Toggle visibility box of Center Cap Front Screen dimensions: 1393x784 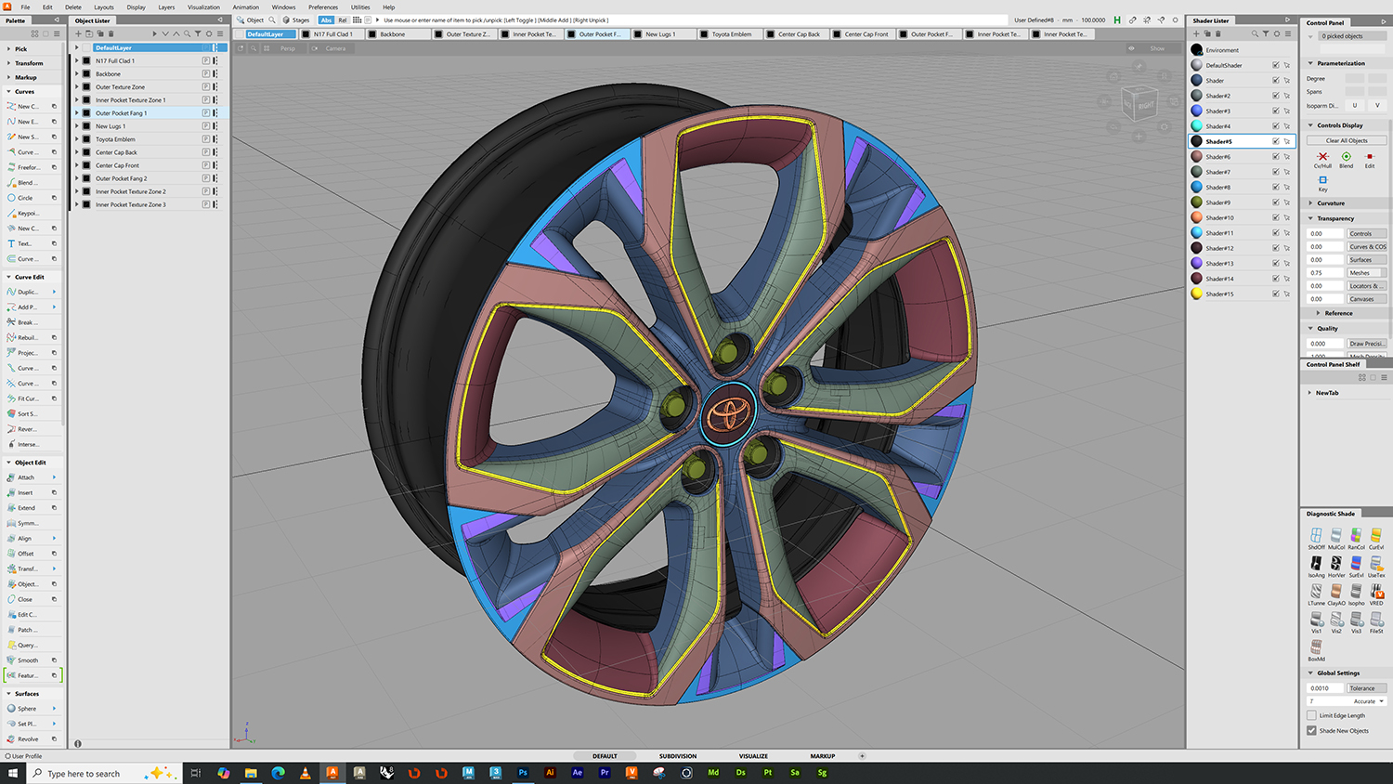pyautogui.click(x=86, y=165)
